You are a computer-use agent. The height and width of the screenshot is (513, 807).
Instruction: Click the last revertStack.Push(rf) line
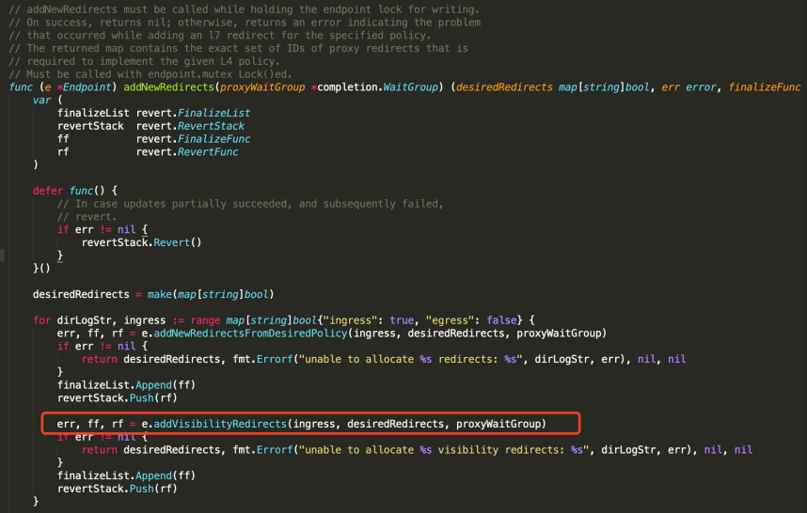118,489
